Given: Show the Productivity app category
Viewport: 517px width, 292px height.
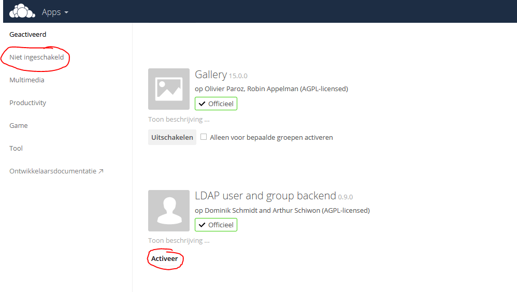Looking at the screenshot, I should click(28, 103).
